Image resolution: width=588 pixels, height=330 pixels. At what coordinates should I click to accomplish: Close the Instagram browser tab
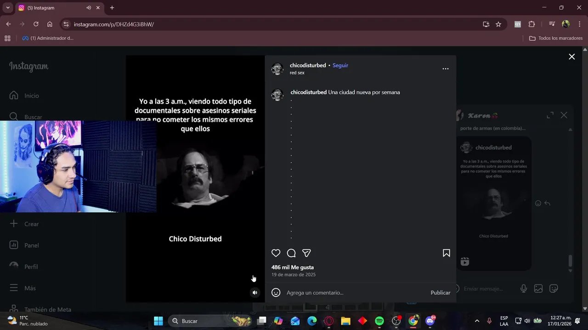pos(98,8)
